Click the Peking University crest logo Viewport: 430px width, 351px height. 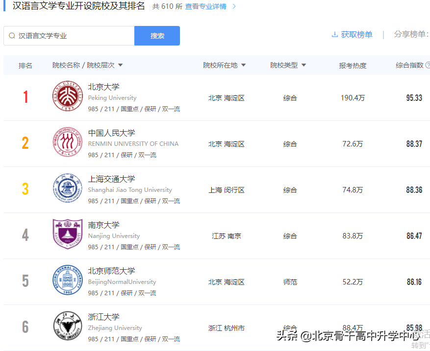coord(67,97)
